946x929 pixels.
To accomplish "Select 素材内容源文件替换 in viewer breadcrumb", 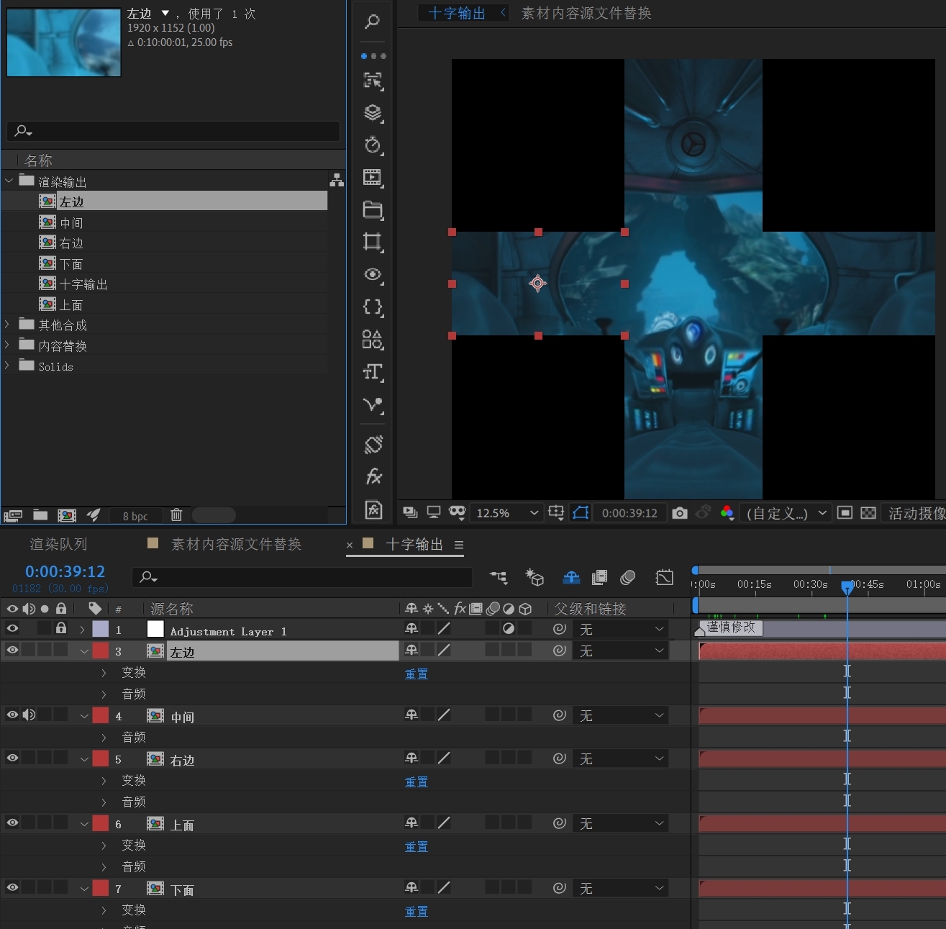I will point(586,13).
